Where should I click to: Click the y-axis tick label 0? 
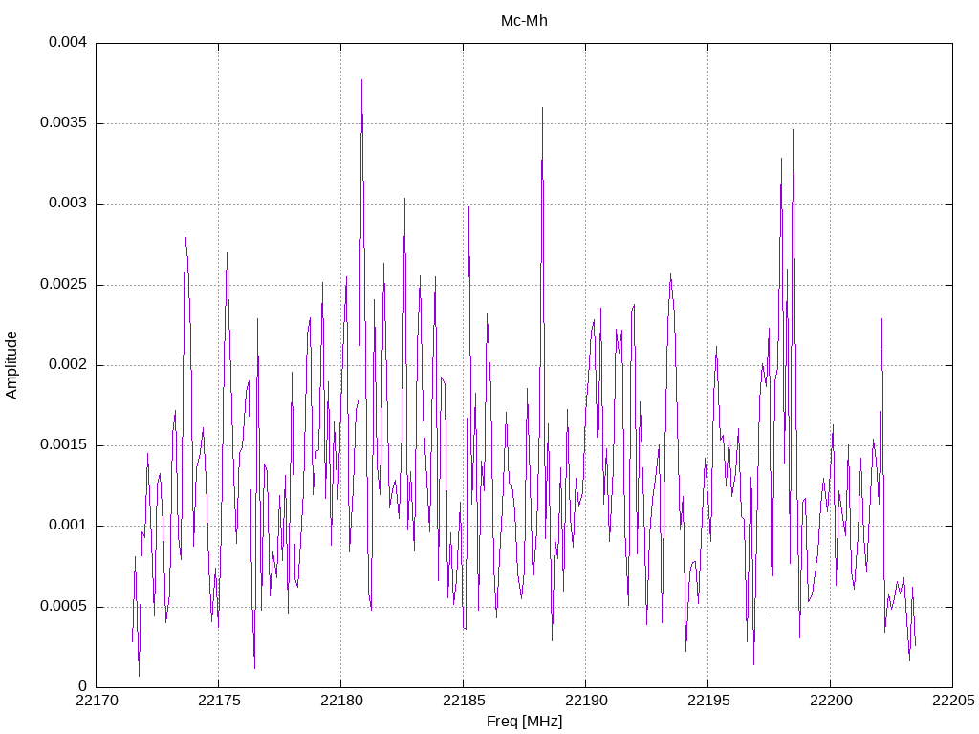click(82, 686)
